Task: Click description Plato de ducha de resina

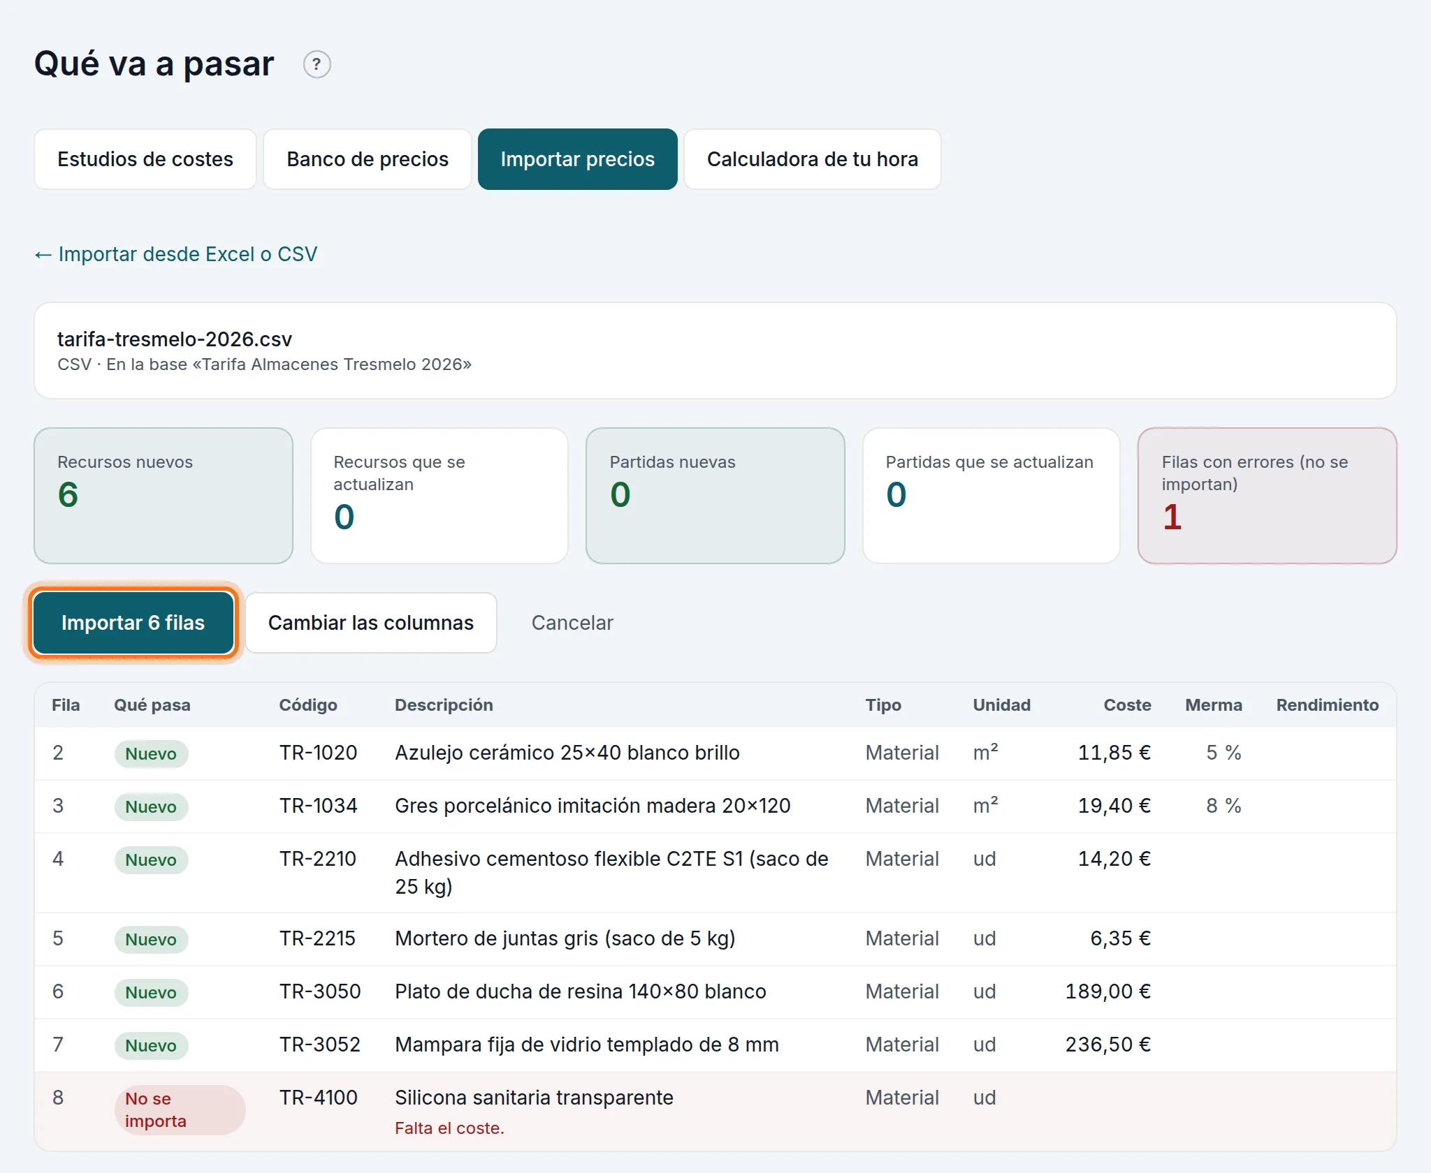Action: (x=581, y=991)
